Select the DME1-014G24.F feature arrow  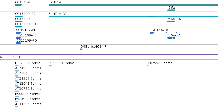[81, 49]
